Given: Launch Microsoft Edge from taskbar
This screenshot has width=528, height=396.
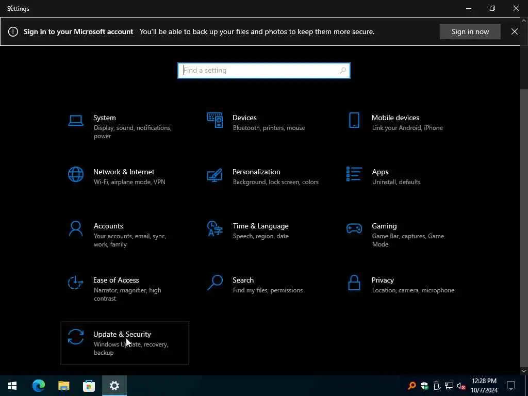Looking at the screenshot, I should 38,386.
